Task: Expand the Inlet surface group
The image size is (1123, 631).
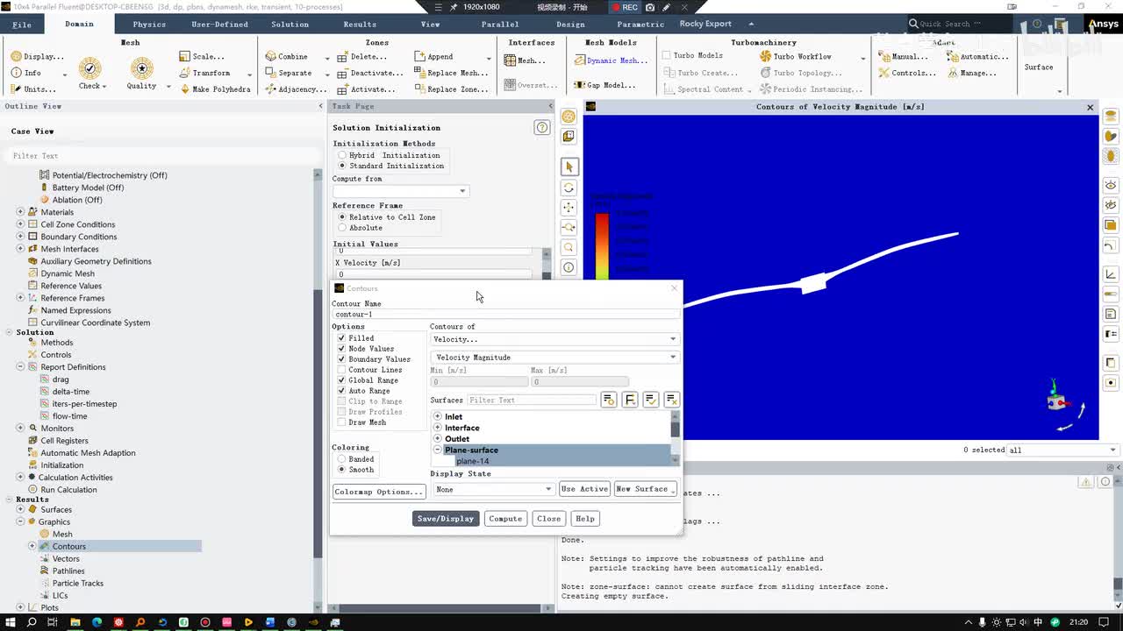Action: click(438, 417)
